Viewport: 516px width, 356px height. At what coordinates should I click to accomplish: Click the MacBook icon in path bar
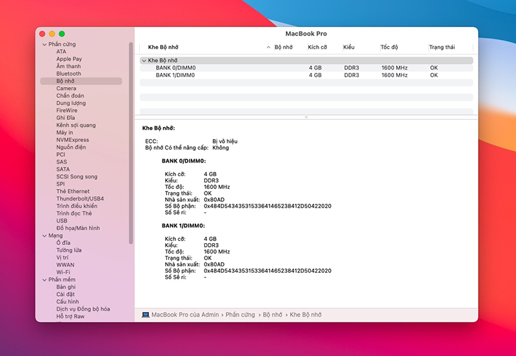(x=146, y=315)
